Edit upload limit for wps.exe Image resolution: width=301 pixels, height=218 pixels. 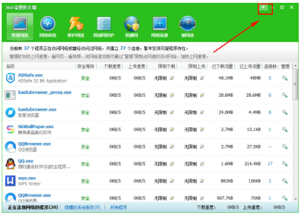tap(202, 181)
